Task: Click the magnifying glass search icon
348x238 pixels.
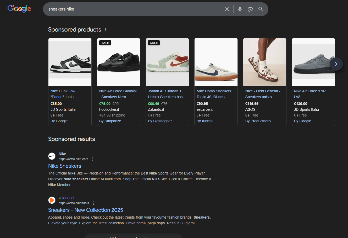Action: pos(261,9)
